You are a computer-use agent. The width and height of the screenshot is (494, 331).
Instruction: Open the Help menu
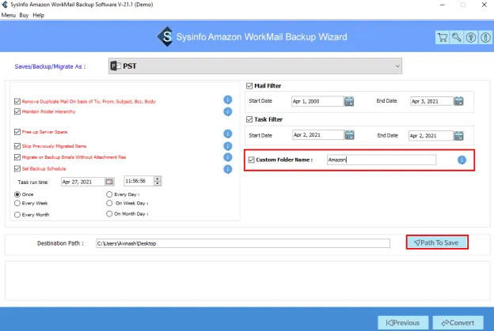point(38,15)
